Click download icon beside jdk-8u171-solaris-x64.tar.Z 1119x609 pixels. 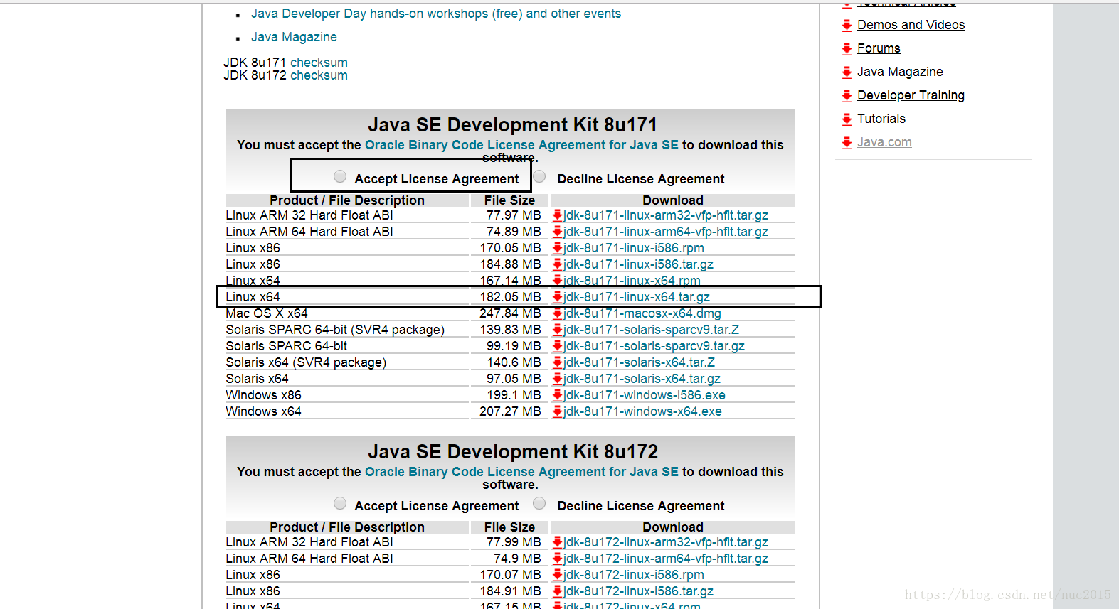coord(557,362)
